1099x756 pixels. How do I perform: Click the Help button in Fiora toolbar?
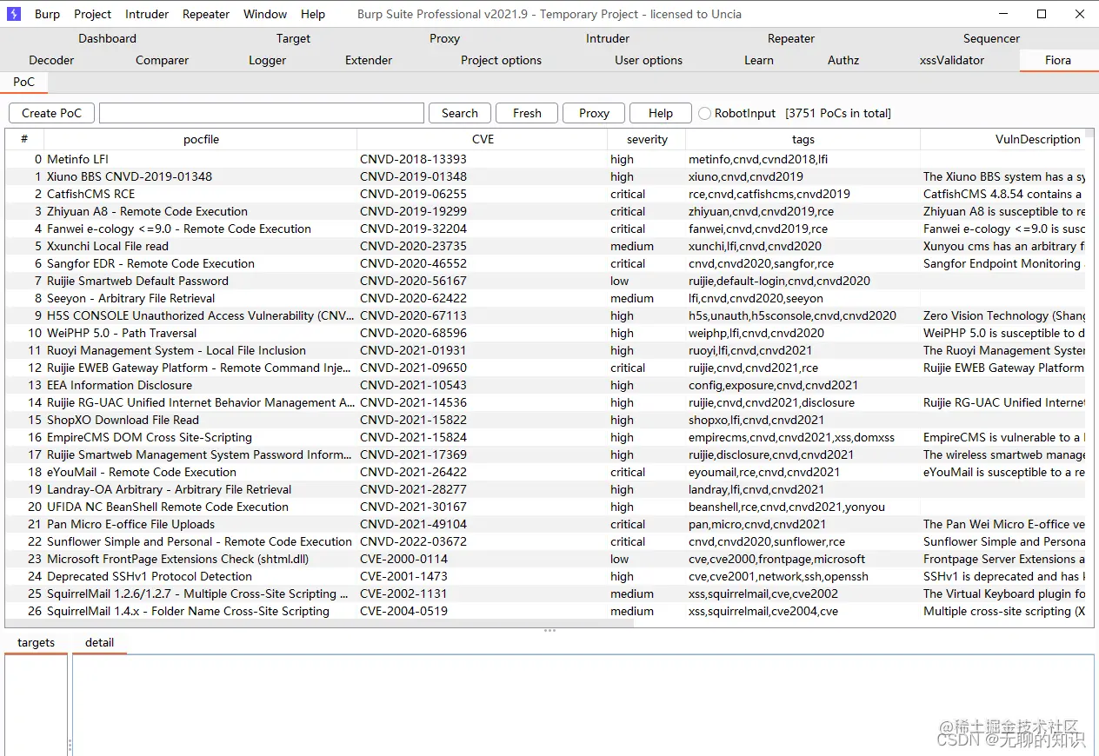(661, 113)
